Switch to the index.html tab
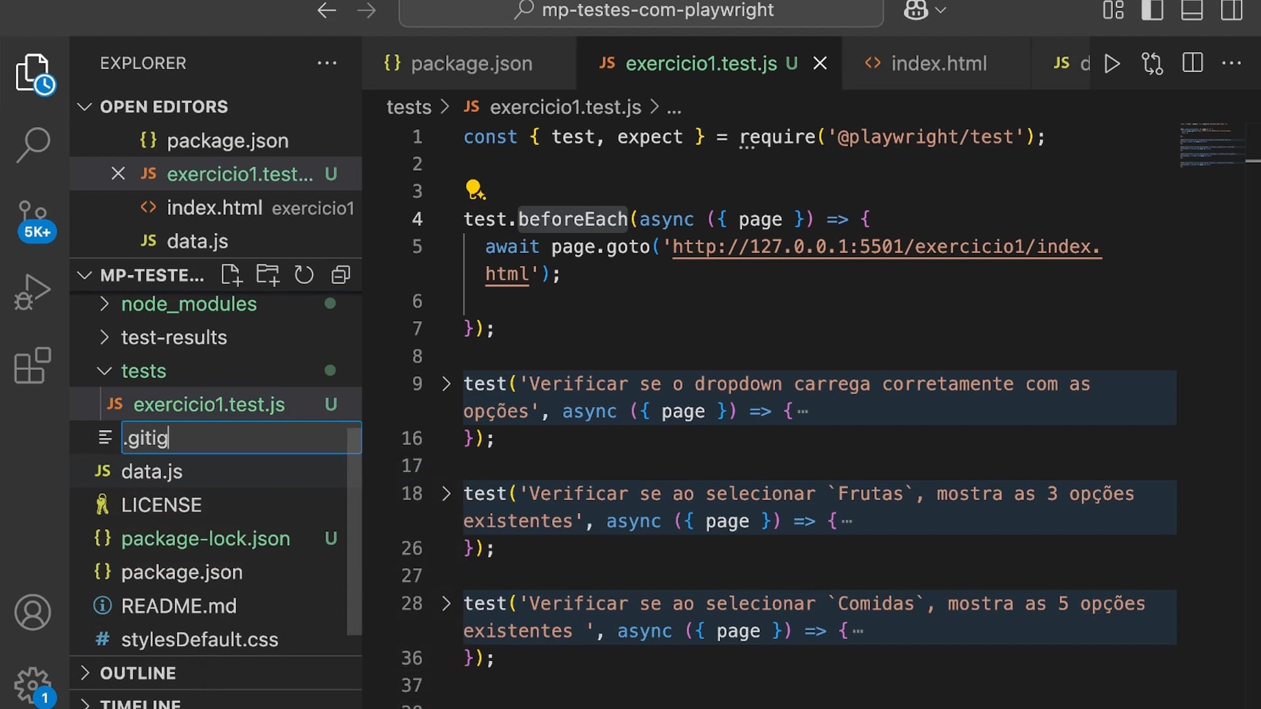The height and width of the screenshot is (709, 1261). click(938, 64)
